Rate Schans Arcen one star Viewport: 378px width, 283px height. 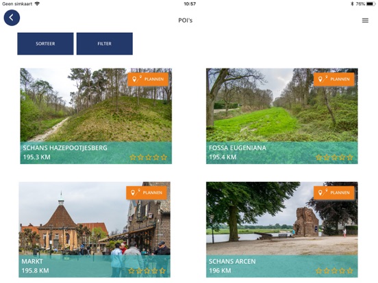click(319, 271)
